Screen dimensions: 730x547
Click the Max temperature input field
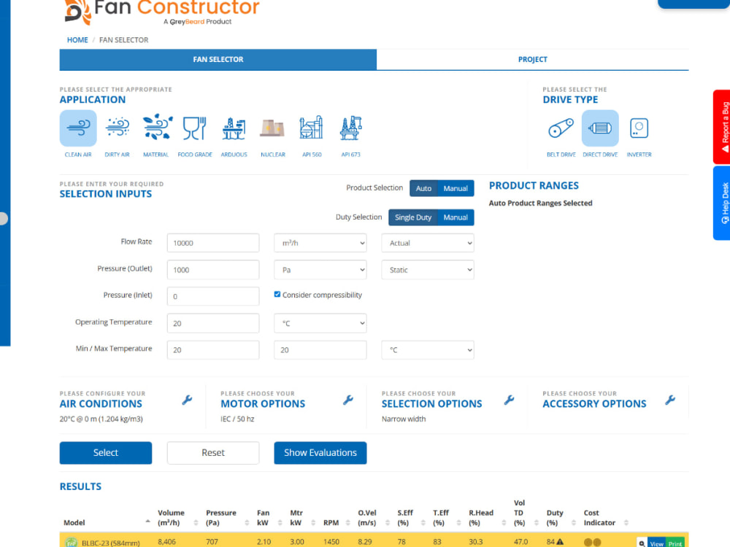[x=320, y=350]
